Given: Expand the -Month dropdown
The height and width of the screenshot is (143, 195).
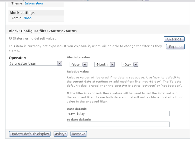Looking at the screenshot, I should click(105, 64).
